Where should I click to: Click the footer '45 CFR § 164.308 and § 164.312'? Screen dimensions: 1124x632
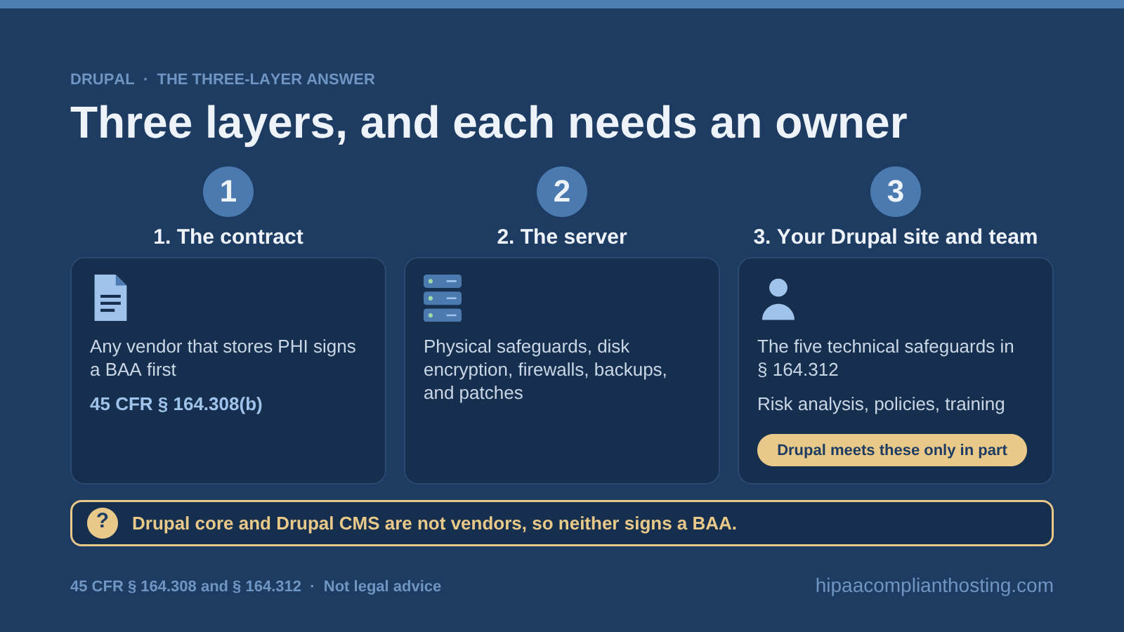click(x=185, y=586)
